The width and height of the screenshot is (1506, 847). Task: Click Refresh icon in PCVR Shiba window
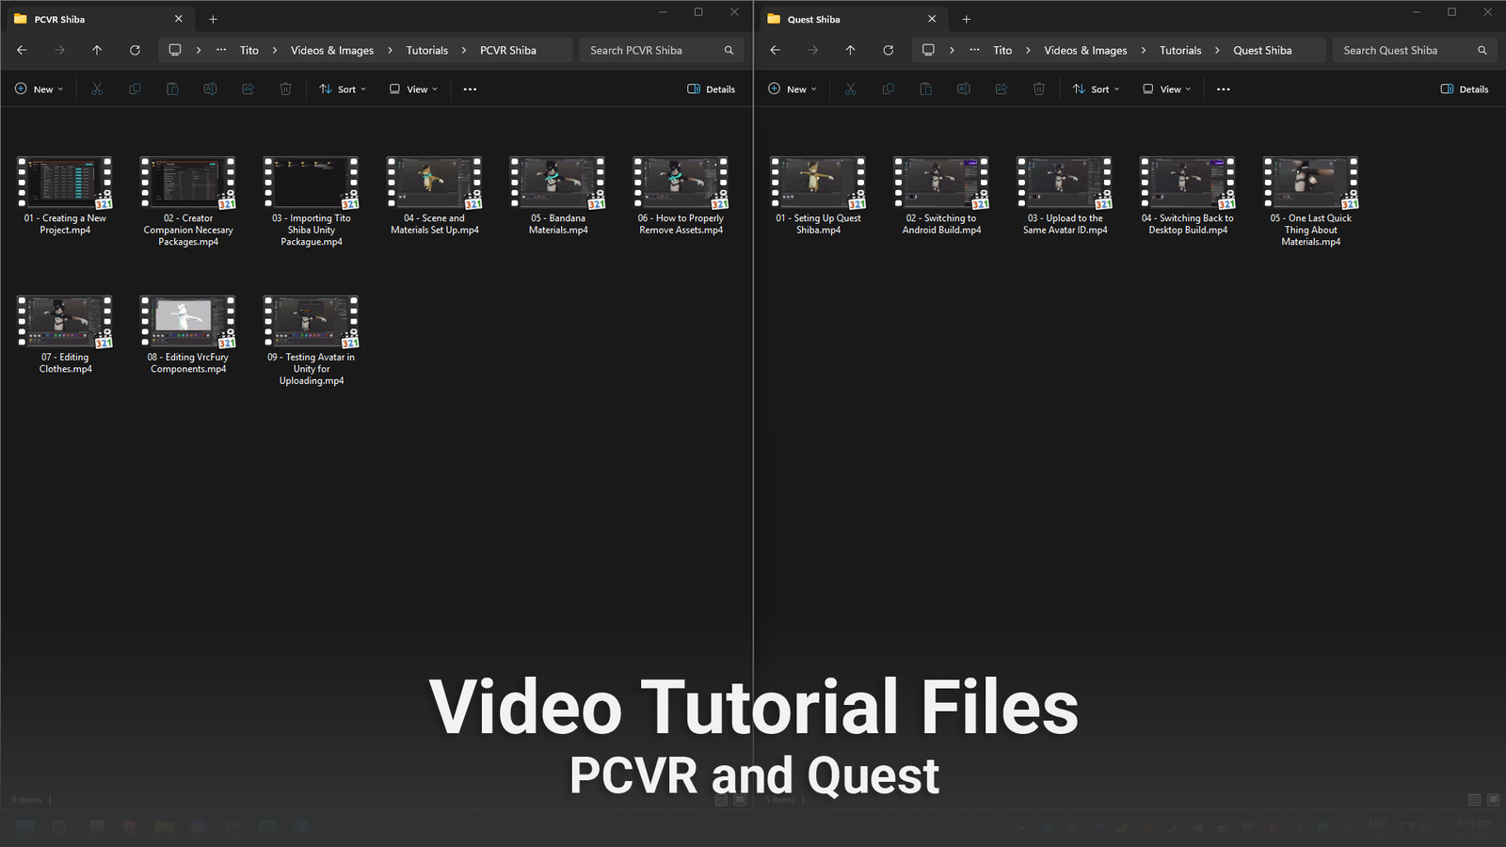coord(135,51)
